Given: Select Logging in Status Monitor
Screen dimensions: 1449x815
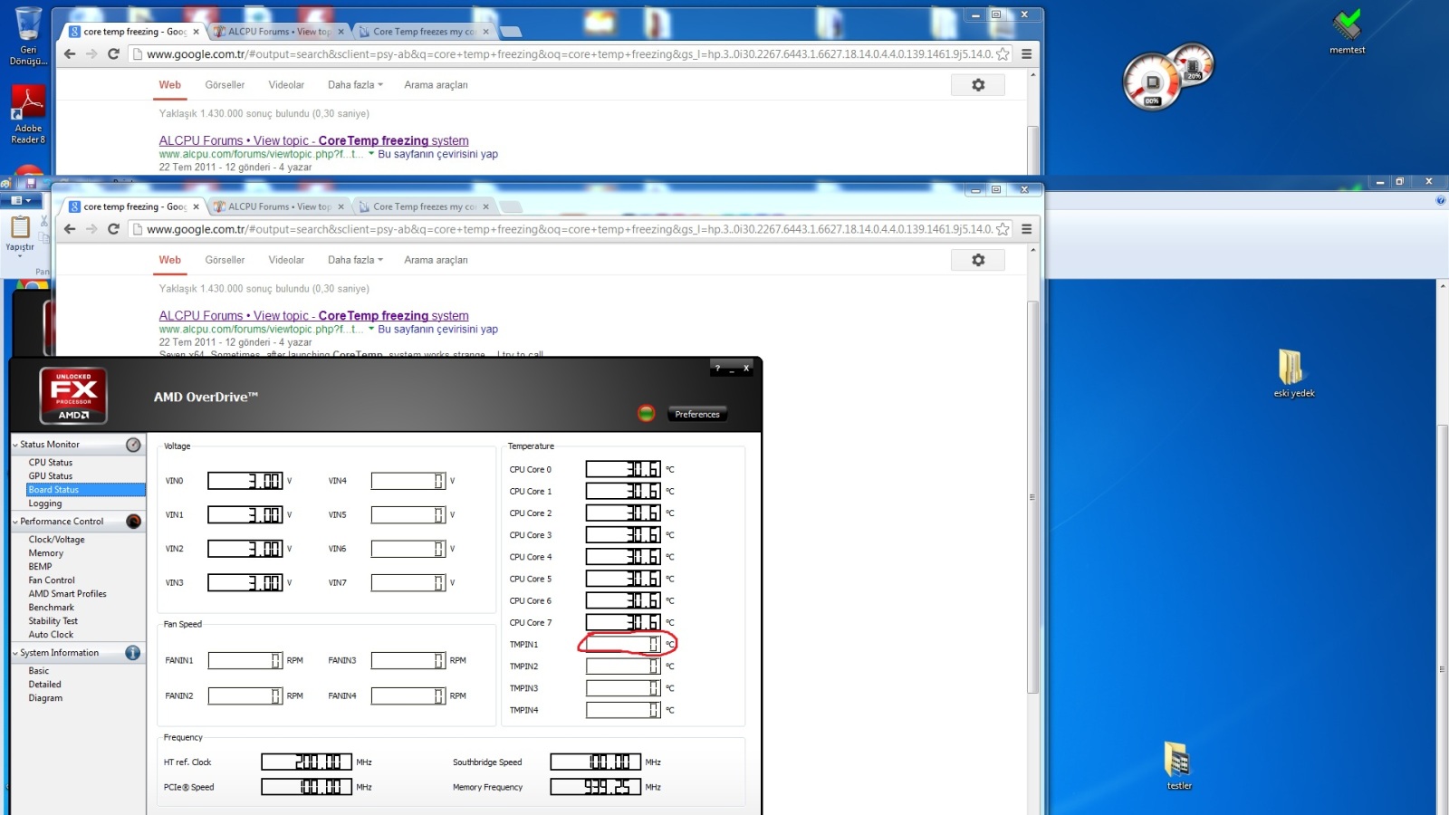Looking at the screenshot, I should click(45, 503).
